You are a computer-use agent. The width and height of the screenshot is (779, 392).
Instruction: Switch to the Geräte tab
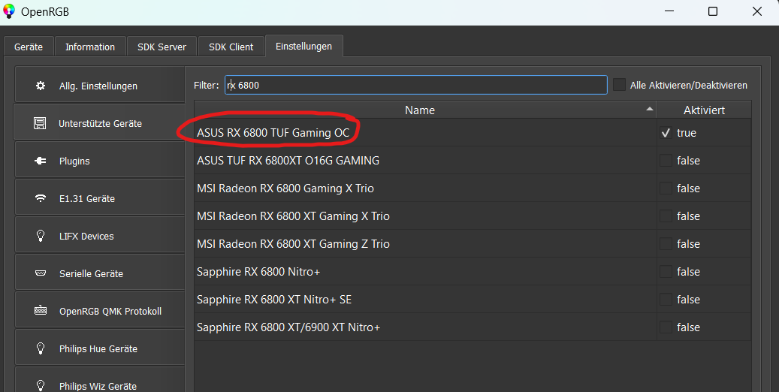(29, 47)
